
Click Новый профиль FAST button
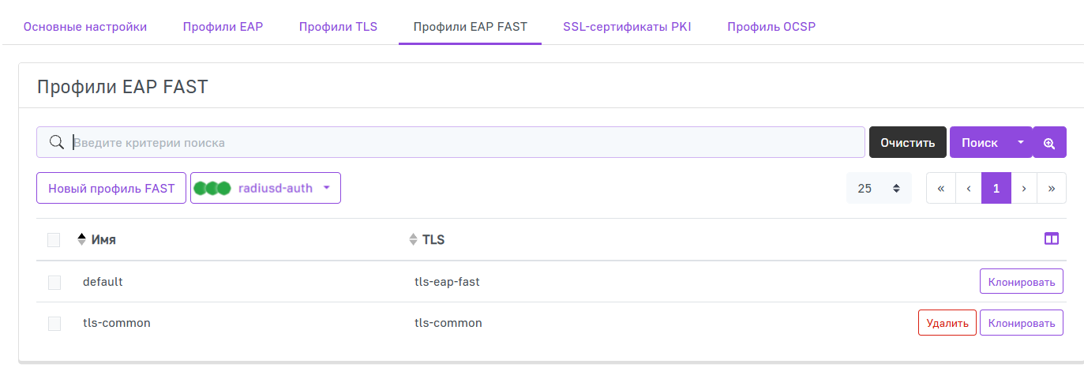111,188
